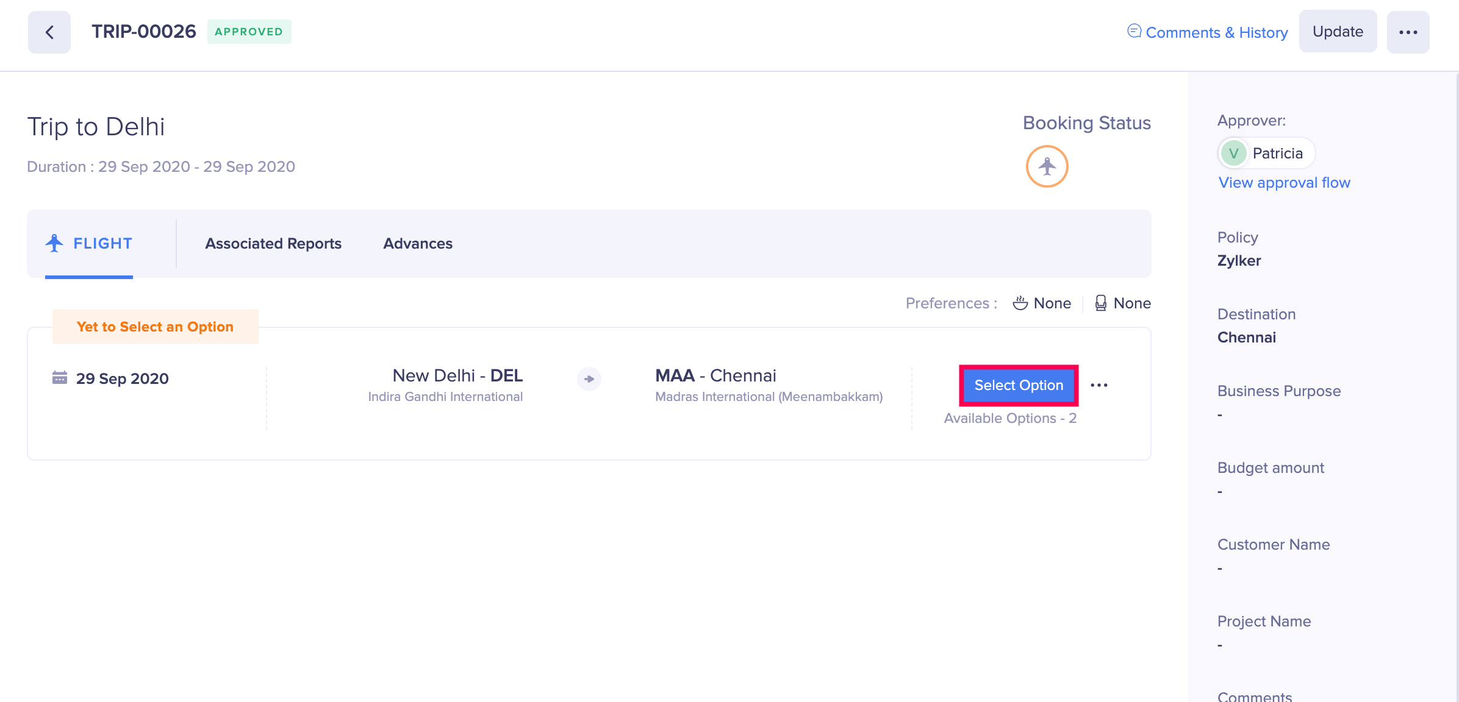Click the meal preference bowl icon
The image size is (1459, 702).
point(1020,303)
